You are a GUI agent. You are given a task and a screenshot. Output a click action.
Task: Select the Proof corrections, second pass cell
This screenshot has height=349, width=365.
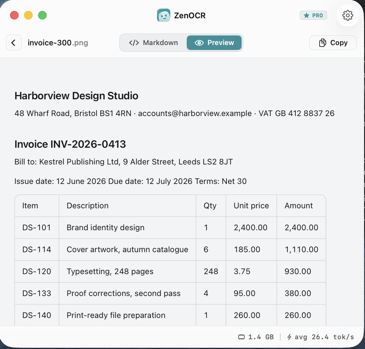(x=127, y=293)
